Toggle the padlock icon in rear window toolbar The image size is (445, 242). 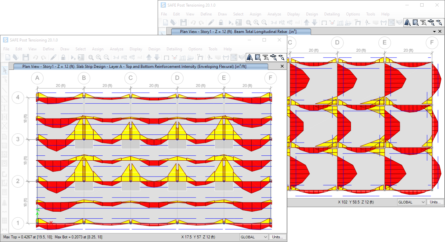[x=221, y=22]
